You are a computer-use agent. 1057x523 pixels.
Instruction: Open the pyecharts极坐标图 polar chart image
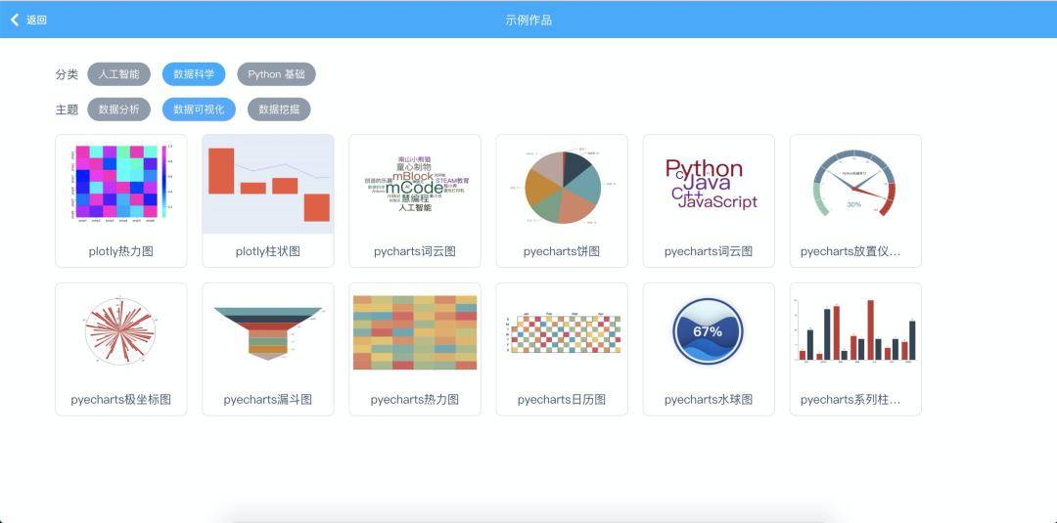[x=121, y=332]
